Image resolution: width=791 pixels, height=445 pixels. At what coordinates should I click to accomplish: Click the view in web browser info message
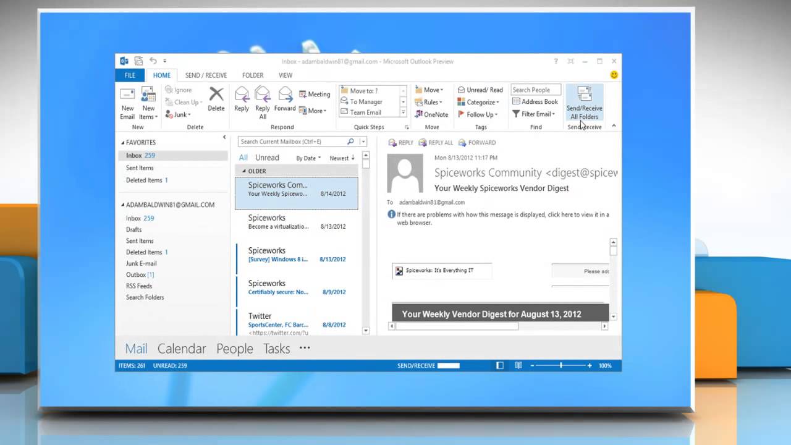(498, 218)
